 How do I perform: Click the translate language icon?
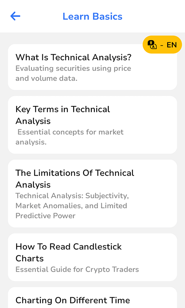[152, 45]
